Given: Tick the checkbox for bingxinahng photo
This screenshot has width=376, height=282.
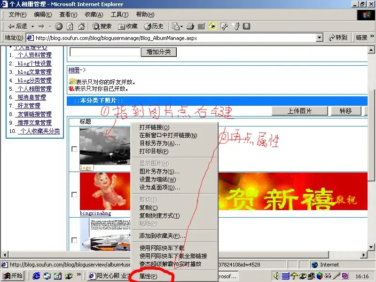Looking at the screenshot, I should click(74, 195).
